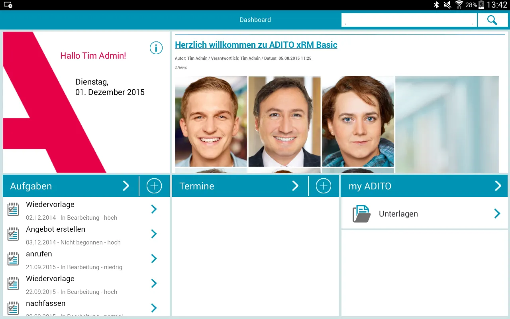Viewport: 510px width, 319px height.
Task: Open the Unterlagen folder icon
Action: coord(361,214)
